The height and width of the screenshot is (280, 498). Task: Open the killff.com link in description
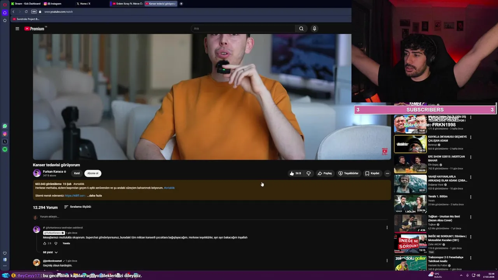pyautogui.click(x=75, y=196)
